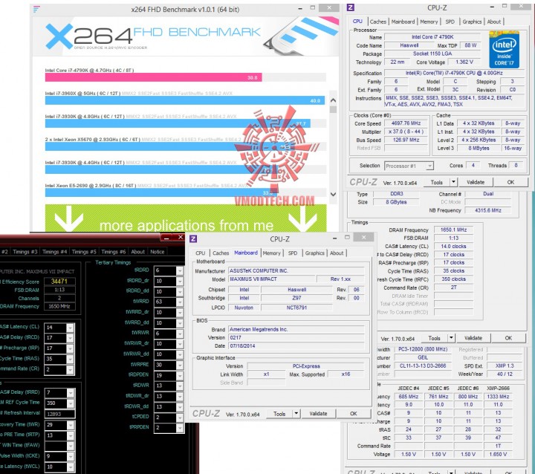Click the Intel Core i7 logo badge
The image size is (535, 474).
pyautogui.click(x=504, y=50)
